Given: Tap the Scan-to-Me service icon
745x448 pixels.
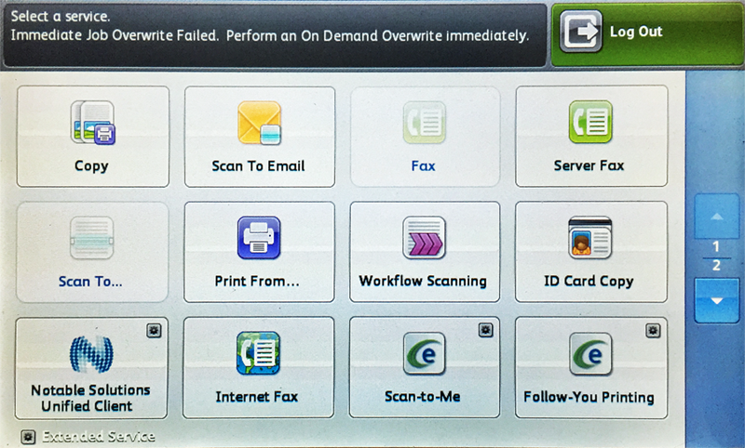Looking at the screenshot, I should (424, 354).
